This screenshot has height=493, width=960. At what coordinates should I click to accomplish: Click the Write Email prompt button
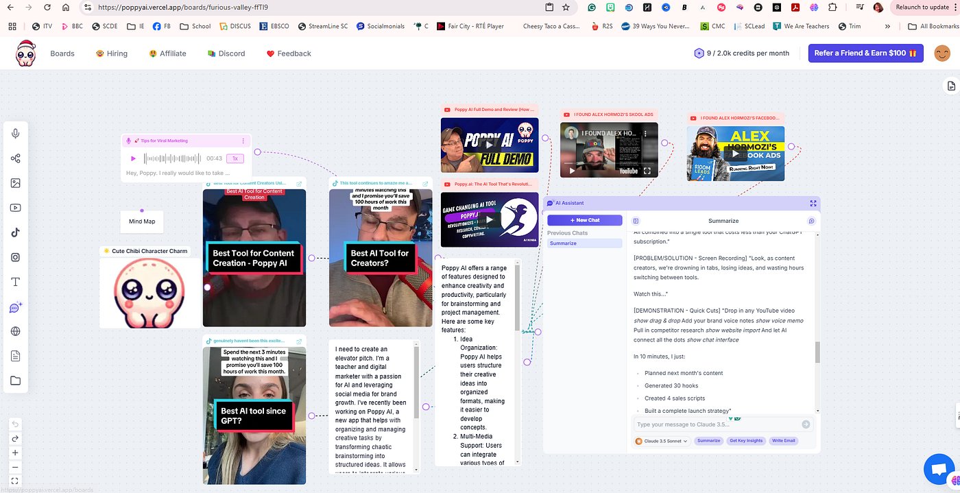[x=783, y=441]
